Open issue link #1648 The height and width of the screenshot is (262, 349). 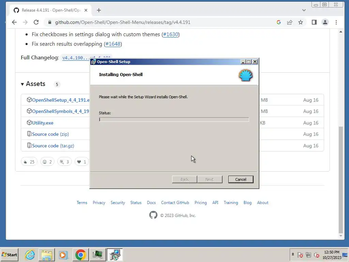point(113,44)
